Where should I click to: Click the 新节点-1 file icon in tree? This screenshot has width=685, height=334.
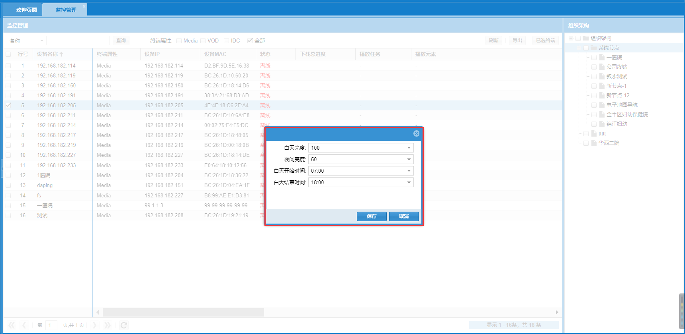(x=602, y=86)
